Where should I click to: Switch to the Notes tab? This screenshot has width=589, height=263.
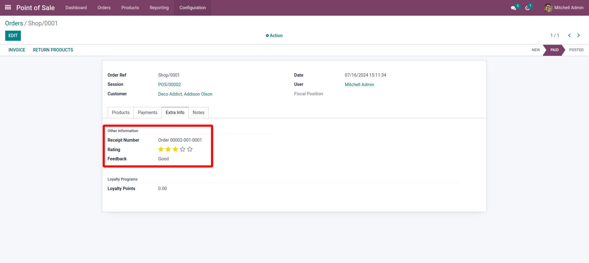199,112
